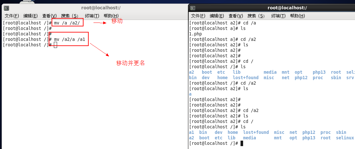Open 帮助(H) menu in right terminal
Viewport: 355px width, 149px height.
(297, 16)
